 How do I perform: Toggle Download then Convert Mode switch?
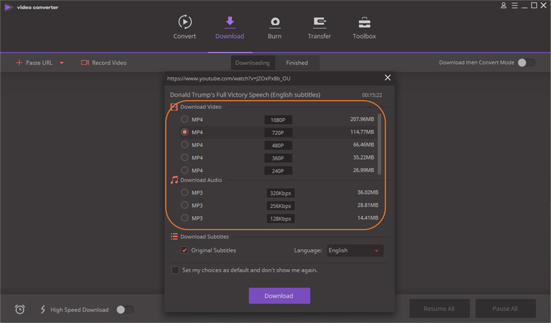[526, 62]
